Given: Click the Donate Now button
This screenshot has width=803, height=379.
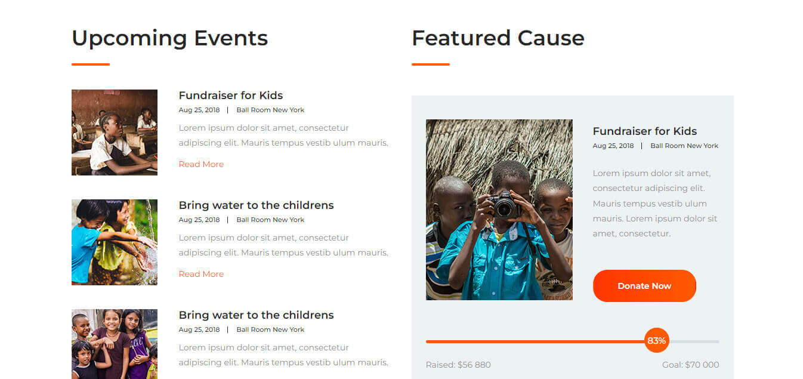Looking at the screenshot, I should [644, 286].
